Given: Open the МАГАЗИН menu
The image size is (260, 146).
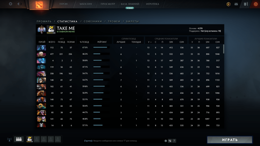Looking at the screenshot, I should coord(85,4).
